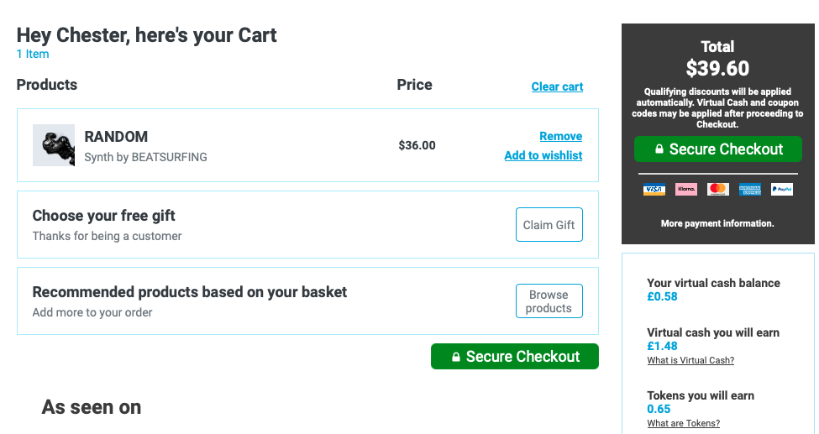Open the RANDOM product thumbnail image
This screenshot has height=434, width=819.
point(53,145)
